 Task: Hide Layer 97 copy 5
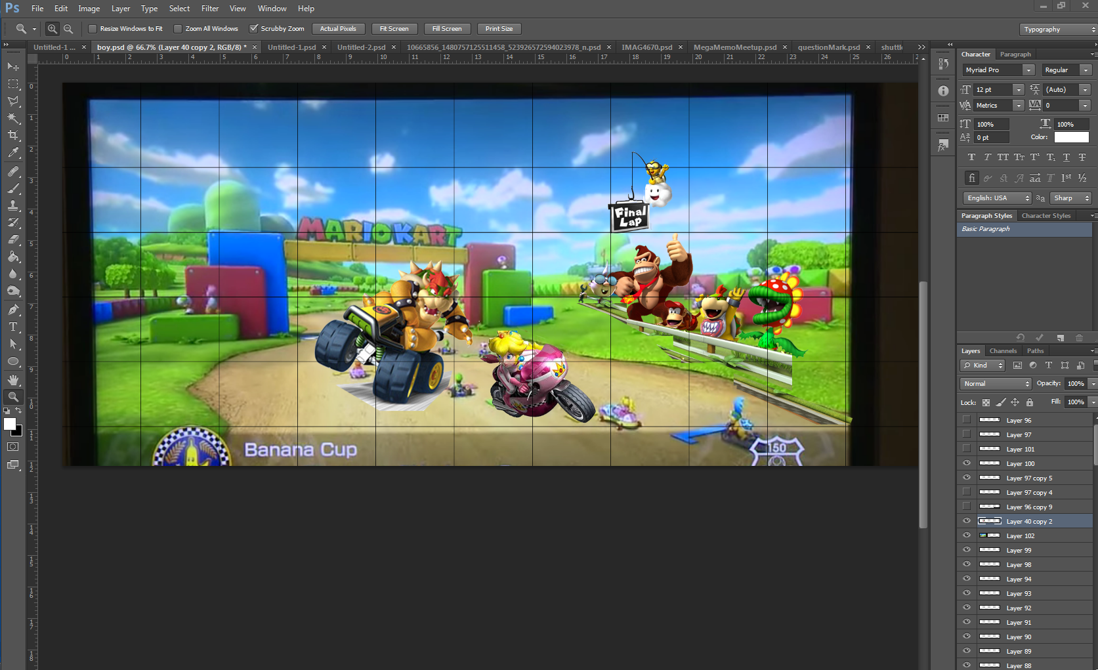(x=966, y=478)
